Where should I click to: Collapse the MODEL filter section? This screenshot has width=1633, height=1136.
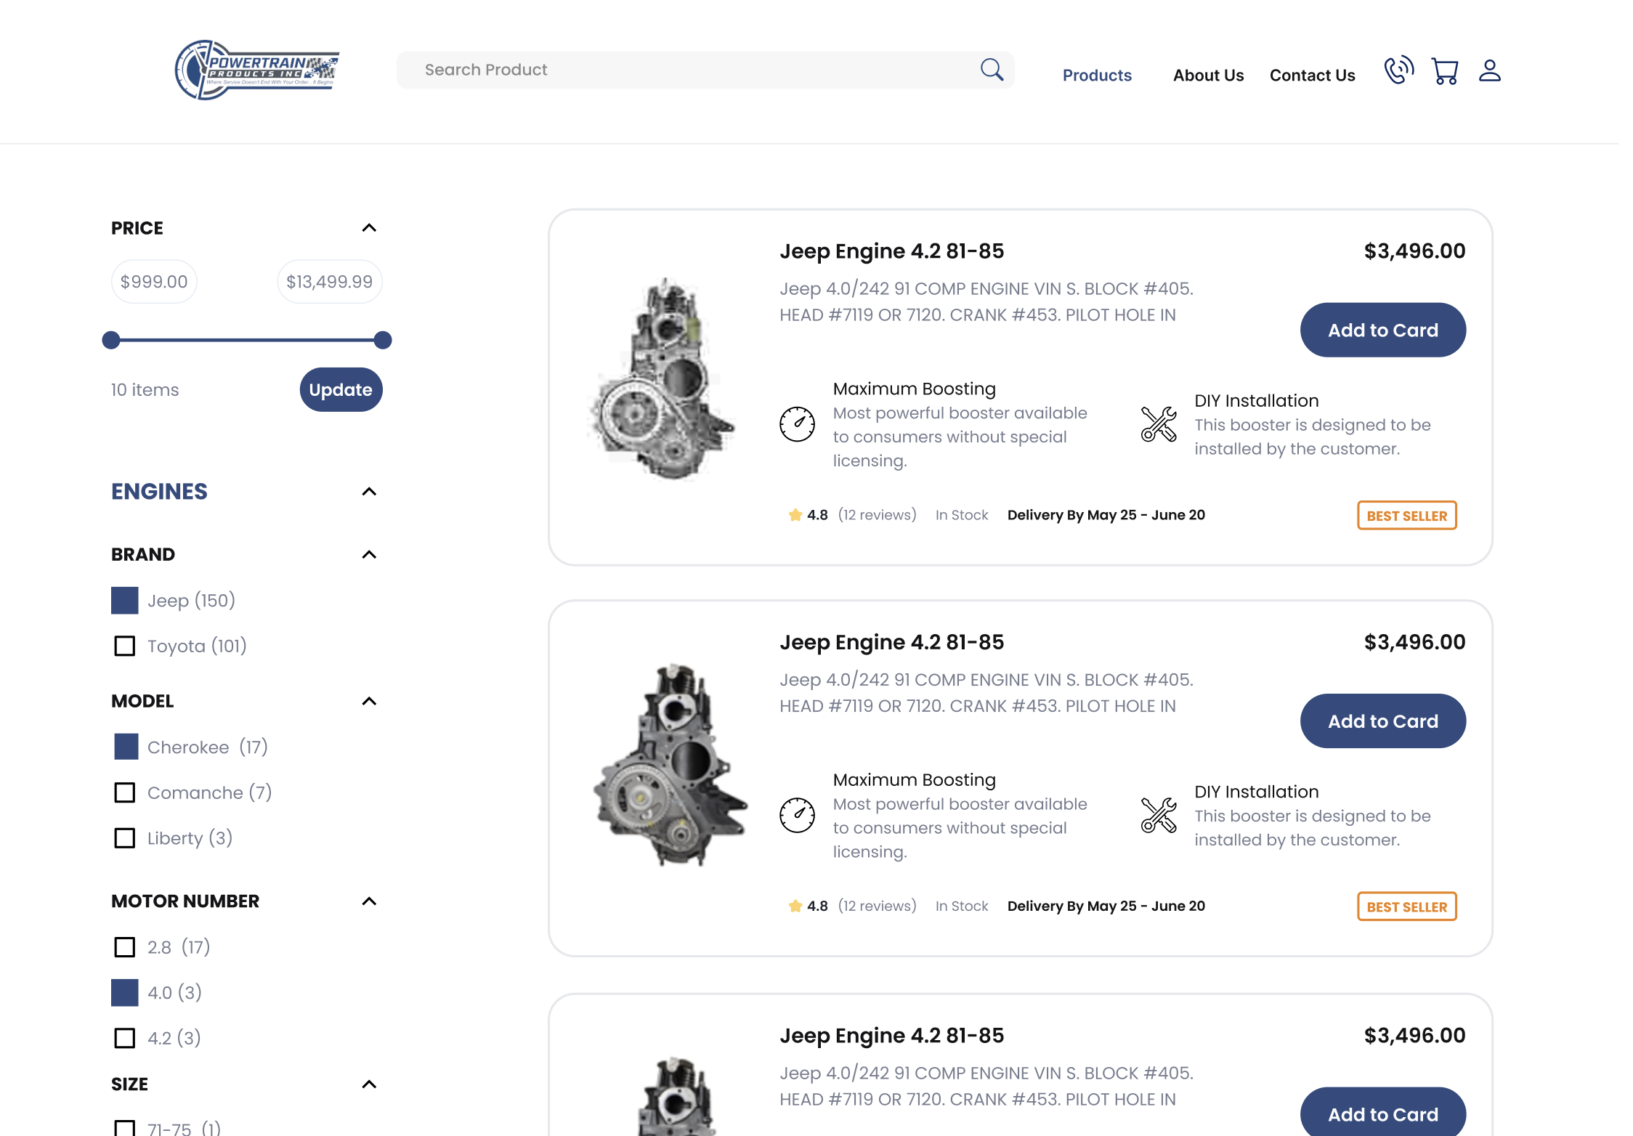click(369, 702)
